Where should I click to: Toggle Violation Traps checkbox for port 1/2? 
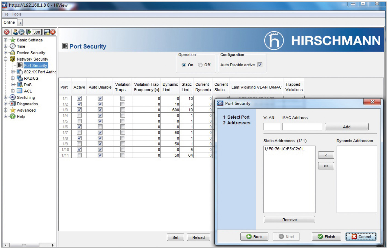pos(123,104)
